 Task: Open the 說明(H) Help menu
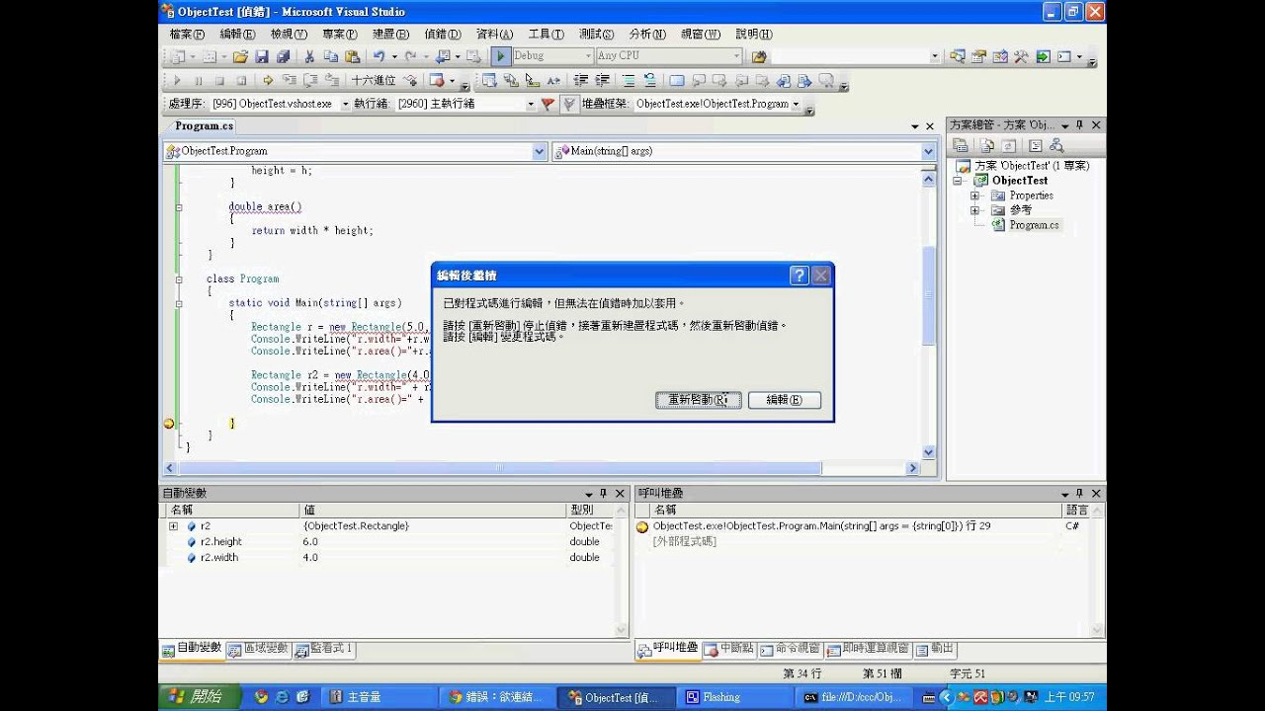(x=754, y=34)
